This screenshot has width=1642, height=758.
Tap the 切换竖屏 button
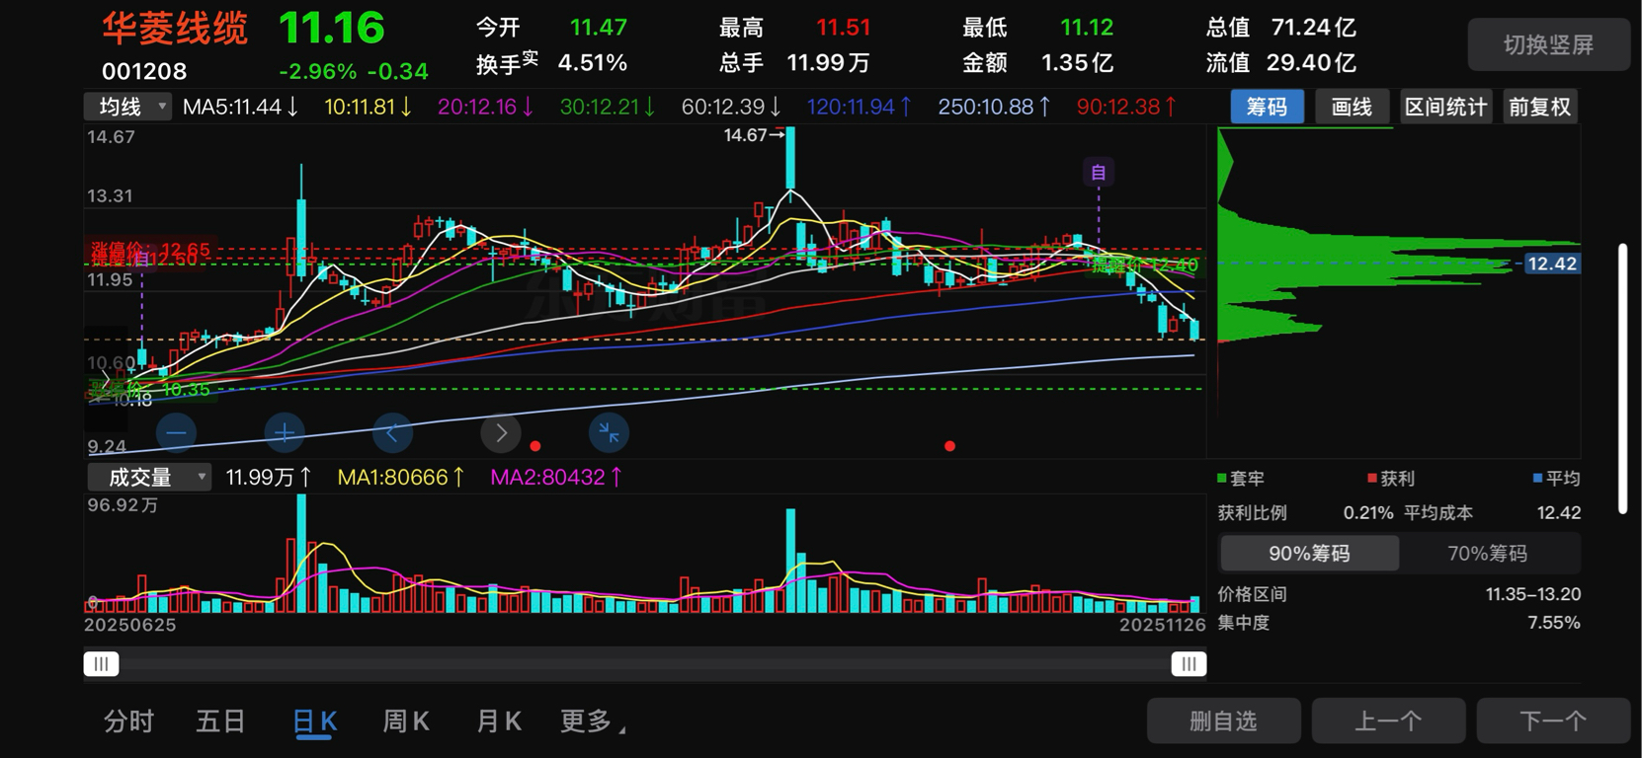pyautogui.click(x=1548, y=44)
